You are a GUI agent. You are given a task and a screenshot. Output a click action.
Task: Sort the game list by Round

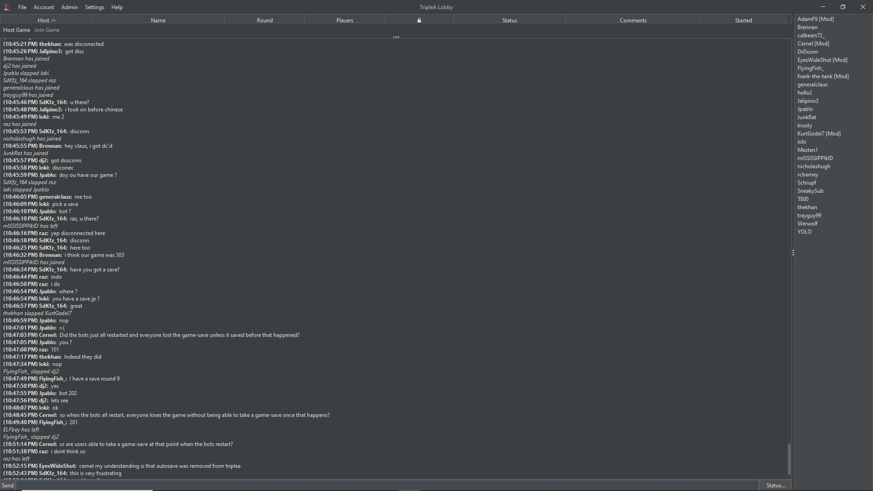(x=265, y=20)
